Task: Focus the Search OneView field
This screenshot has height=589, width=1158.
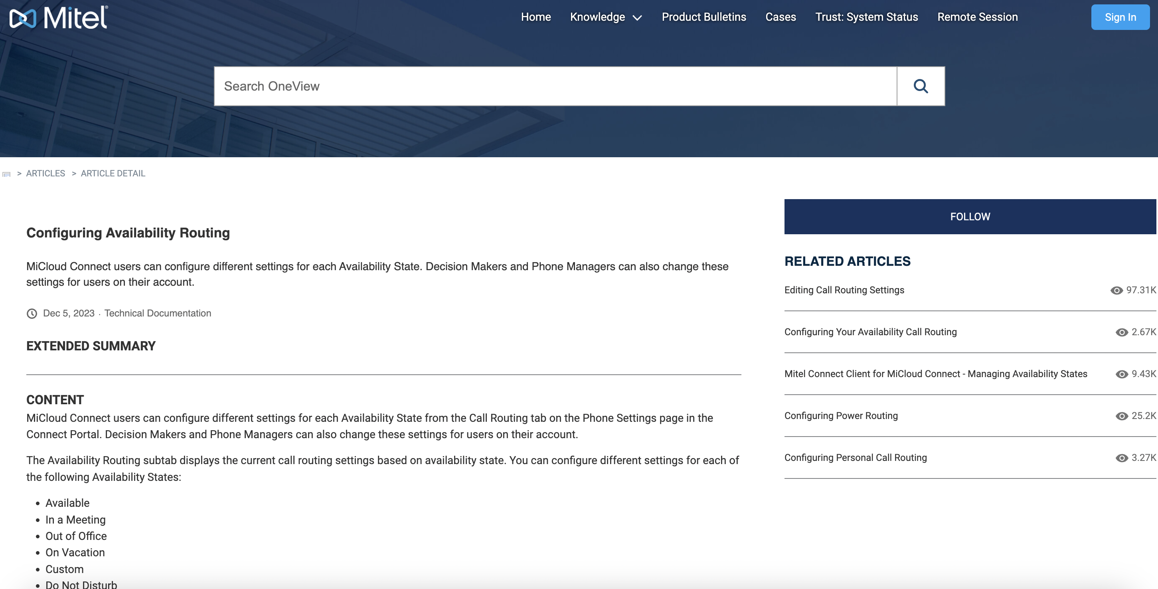Action: [x=555, y=86]
